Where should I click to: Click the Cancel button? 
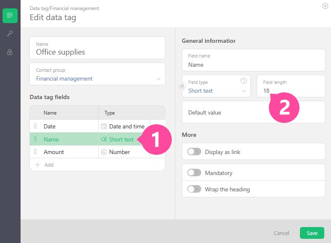281,233
